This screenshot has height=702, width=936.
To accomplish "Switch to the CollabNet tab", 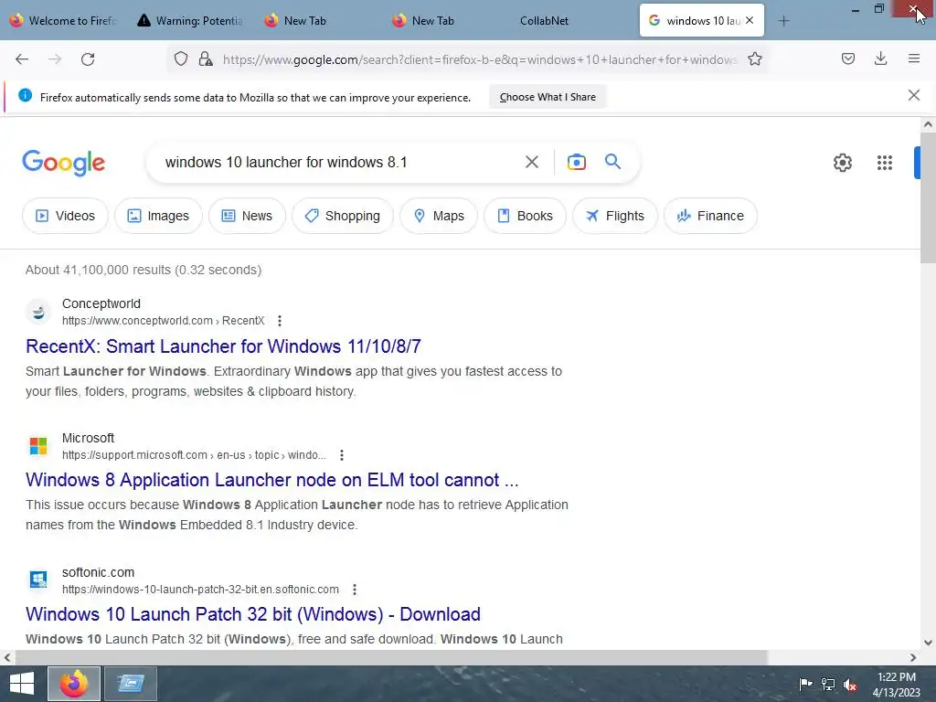I will [x=544, y=21].
